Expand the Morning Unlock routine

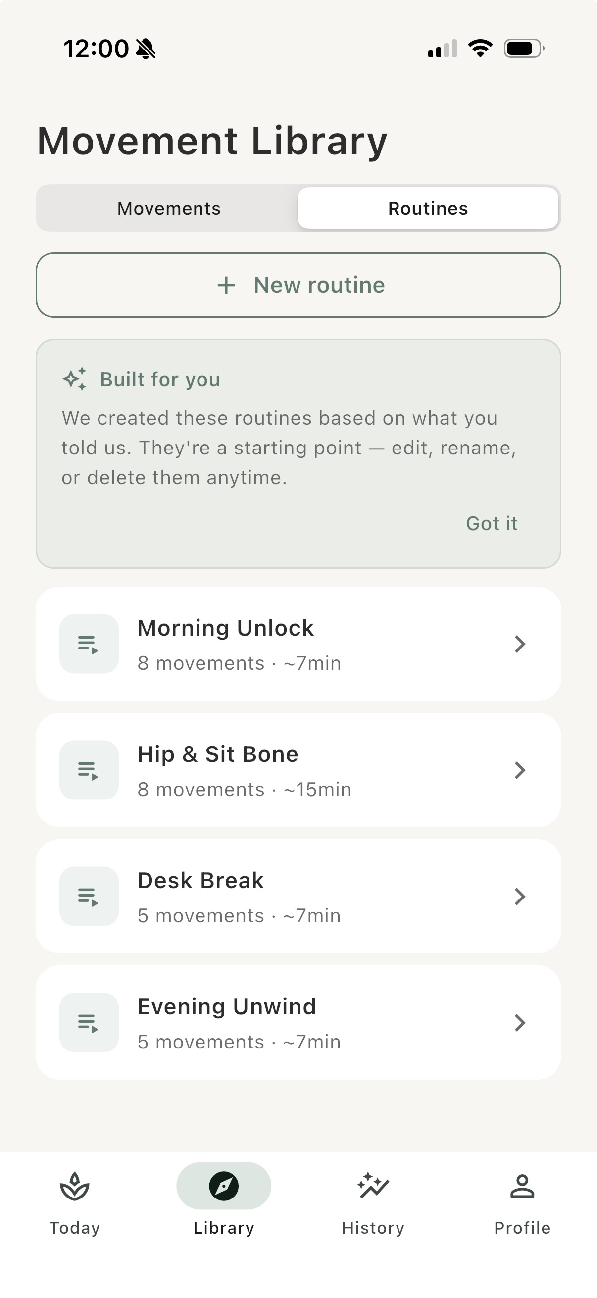[520, 644]
